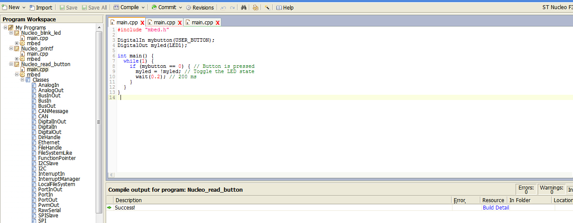Click the New file icon in toolbar
573x223 pixels.
(x=4, y=7)
